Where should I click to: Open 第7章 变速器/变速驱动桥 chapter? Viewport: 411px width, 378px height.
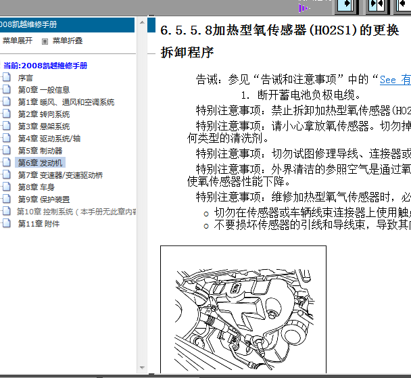point(60,175)
